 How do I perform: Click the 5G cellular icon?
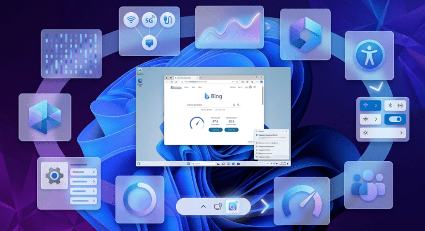[x=150, y=20]
